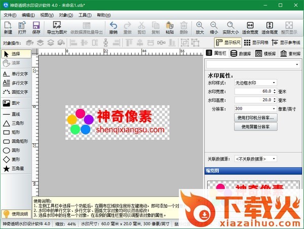Switch to the 素材库 material library tab
The height and width of the screenshot is (229, 304).
click(x=291, y=53)
